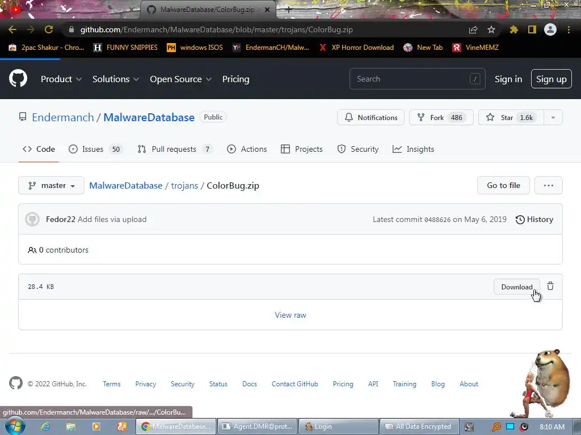This screenshot has width=581, height=435.
Task: Select the Code tab
Action: click(x=39, y=149)
